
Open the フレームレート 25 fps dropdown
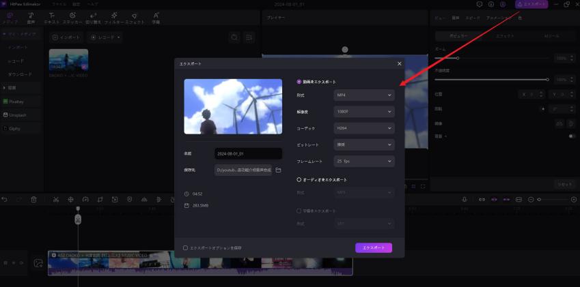coord(363,161)
